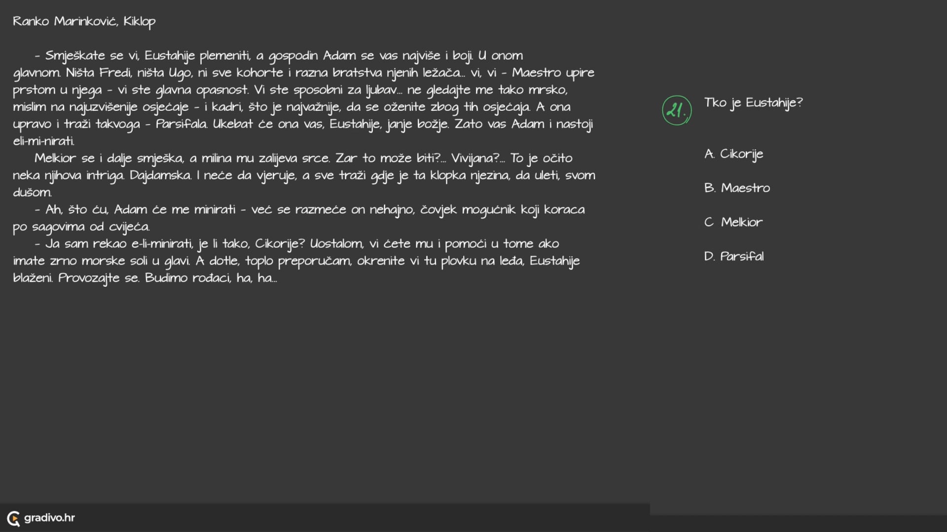The height and width of the screenshot is (532, 947).
Task: Click the line starting "Melkior se i dalje"
Action: click(x=303, y=158)
